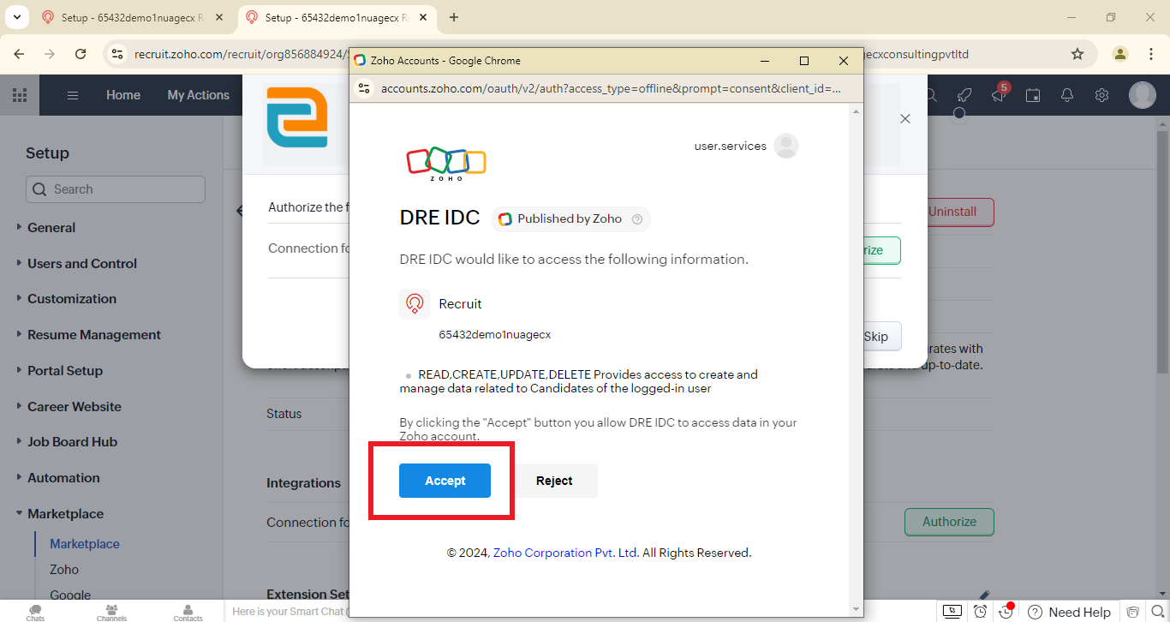Open the My Actions tab in Recruit
The image size is (1170, 622).
point(199,95)
